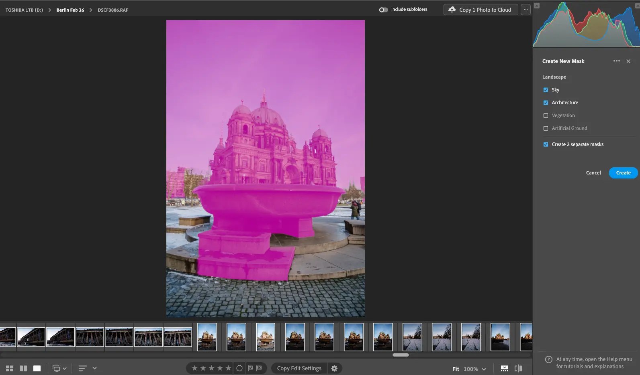
Task: Set a five-star rating
Action: (x=228, y=368)
